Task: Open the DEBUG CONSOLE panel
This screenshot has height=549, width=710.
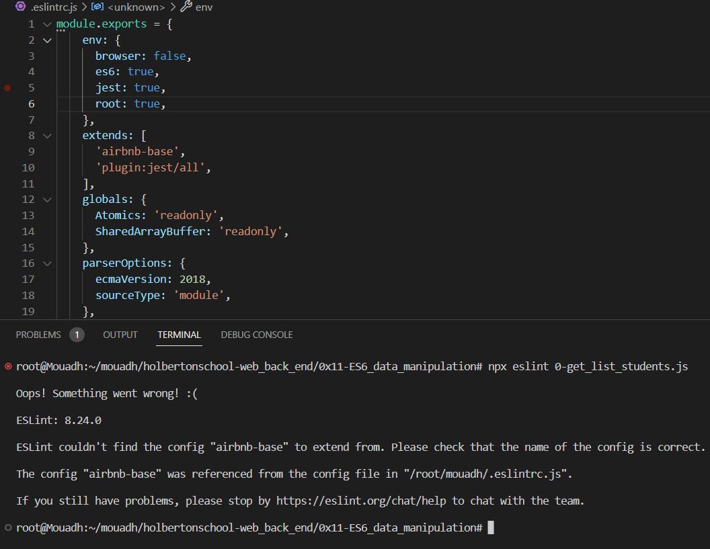Action: point(256,334)
